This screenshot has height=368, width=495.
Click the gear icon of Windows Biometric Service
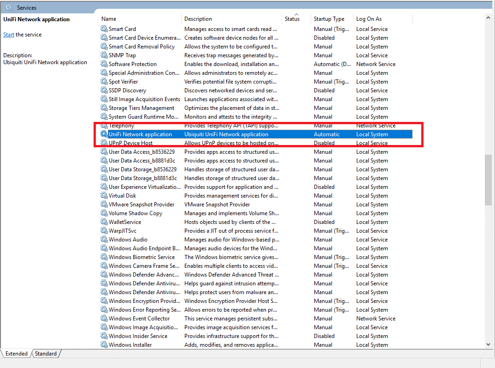pyautogui.click(x=104, y=257)
